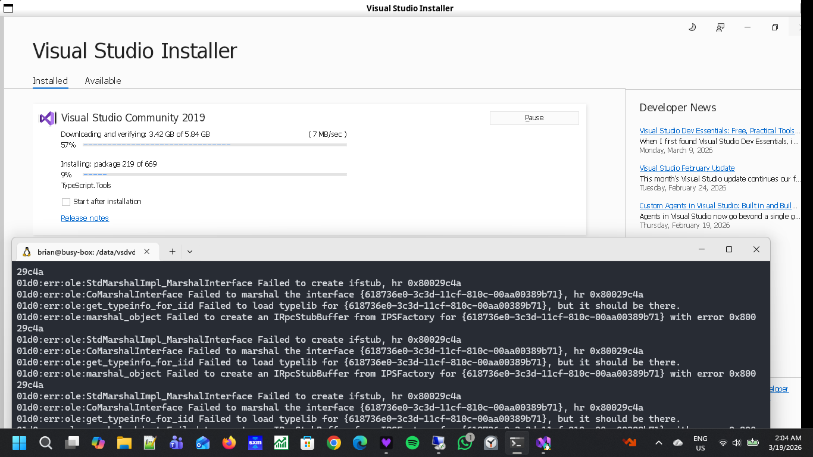Image resolution: width=813 pixels, height=457 pixels.
Task: Select the Installed tab
Action: (50, 81)
